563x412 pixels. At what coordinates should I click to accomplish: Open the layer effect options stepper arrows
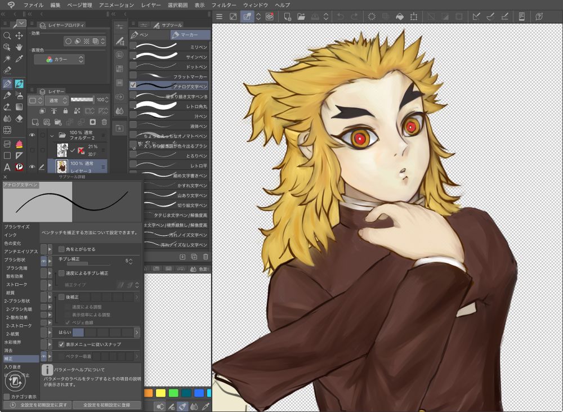[x=102, y=41]
